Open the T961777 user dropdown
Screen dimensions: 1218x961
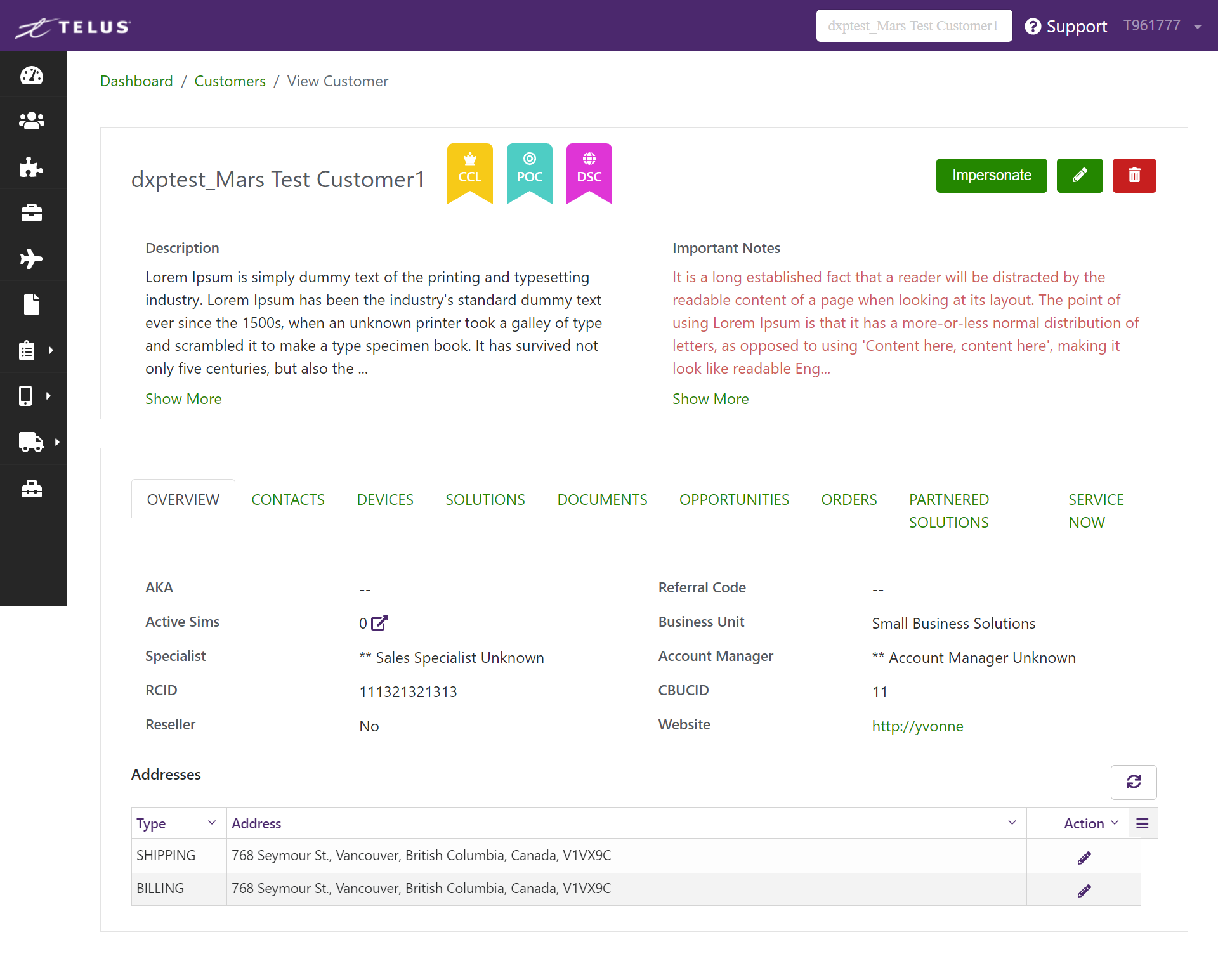pyautogui.click(x=1162, y=26)
